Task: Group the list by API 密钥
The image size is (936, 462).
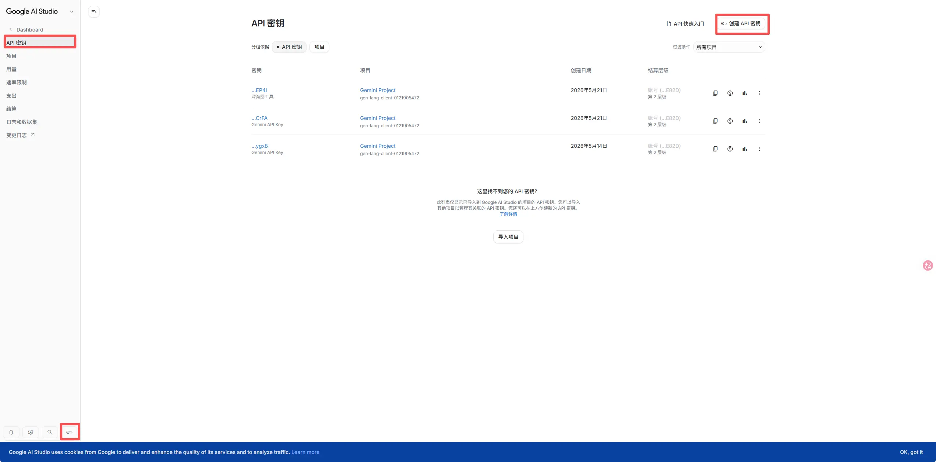Action: pos(289,47)
